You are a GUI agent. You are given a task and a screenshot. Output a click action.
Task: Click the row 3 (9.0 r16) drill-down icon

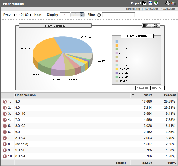click(x=4, y=114)
